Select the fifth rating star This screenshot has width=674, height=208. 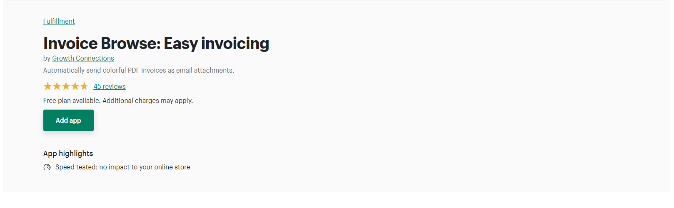pos(84,86)
